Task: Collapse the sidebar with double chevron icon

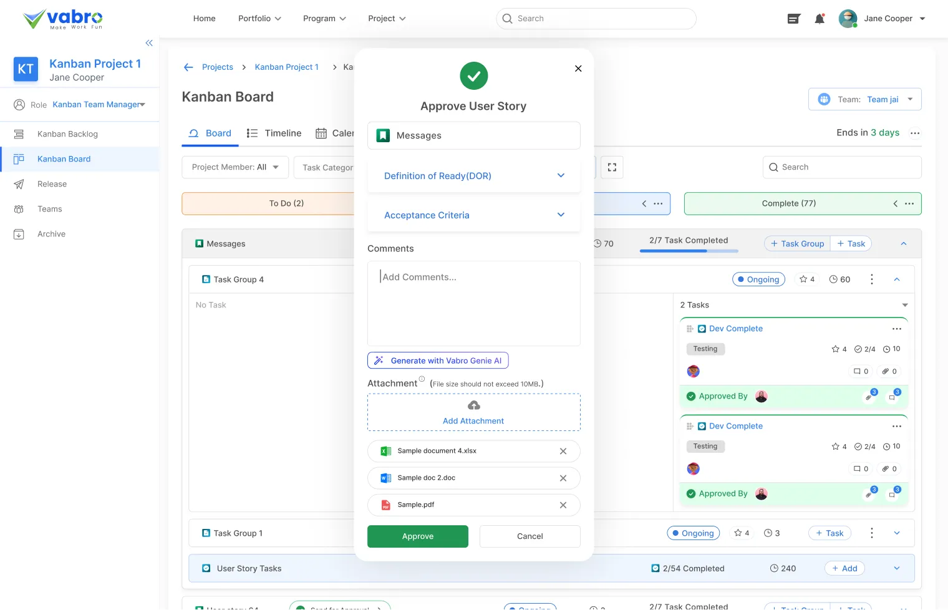Action: point(149,43)
